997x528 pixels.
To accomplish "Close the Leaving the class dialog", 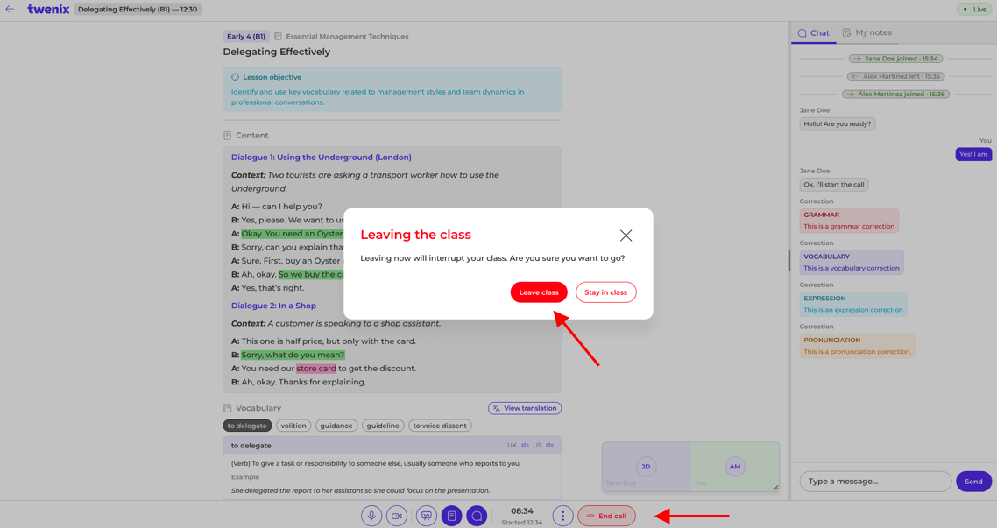I will pos(626,236).
